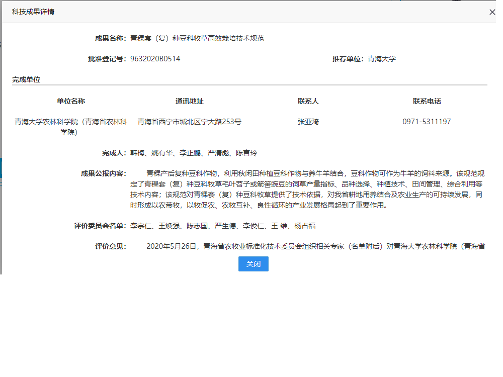Click the registration number 9632020B0514
Image resolution: width=503 pixels, height=377 pixels.
(155, 59)
